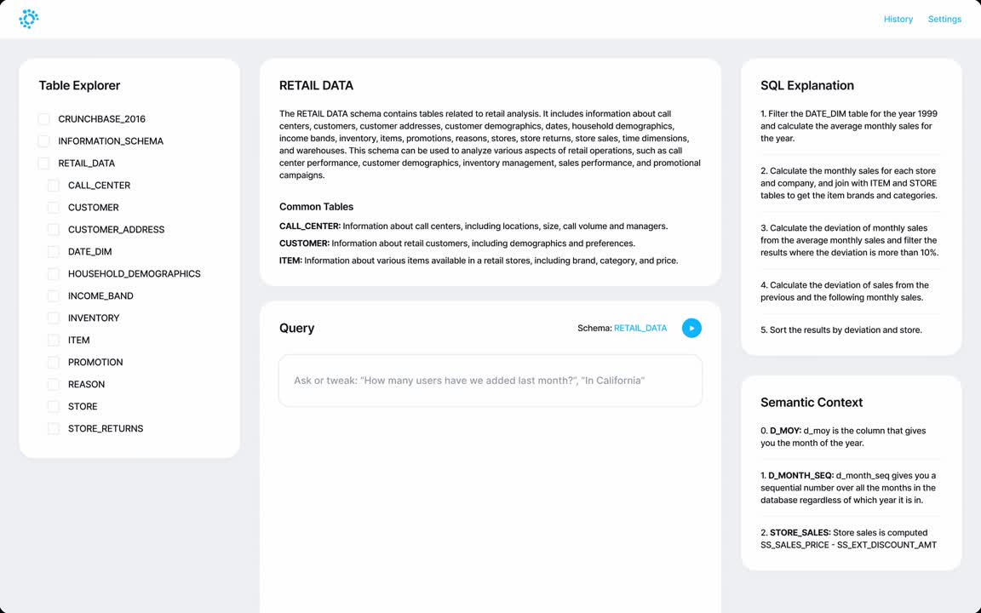Check the CUSTOMER table checkbox
981x613 pixels.
[x=53, y=207]
